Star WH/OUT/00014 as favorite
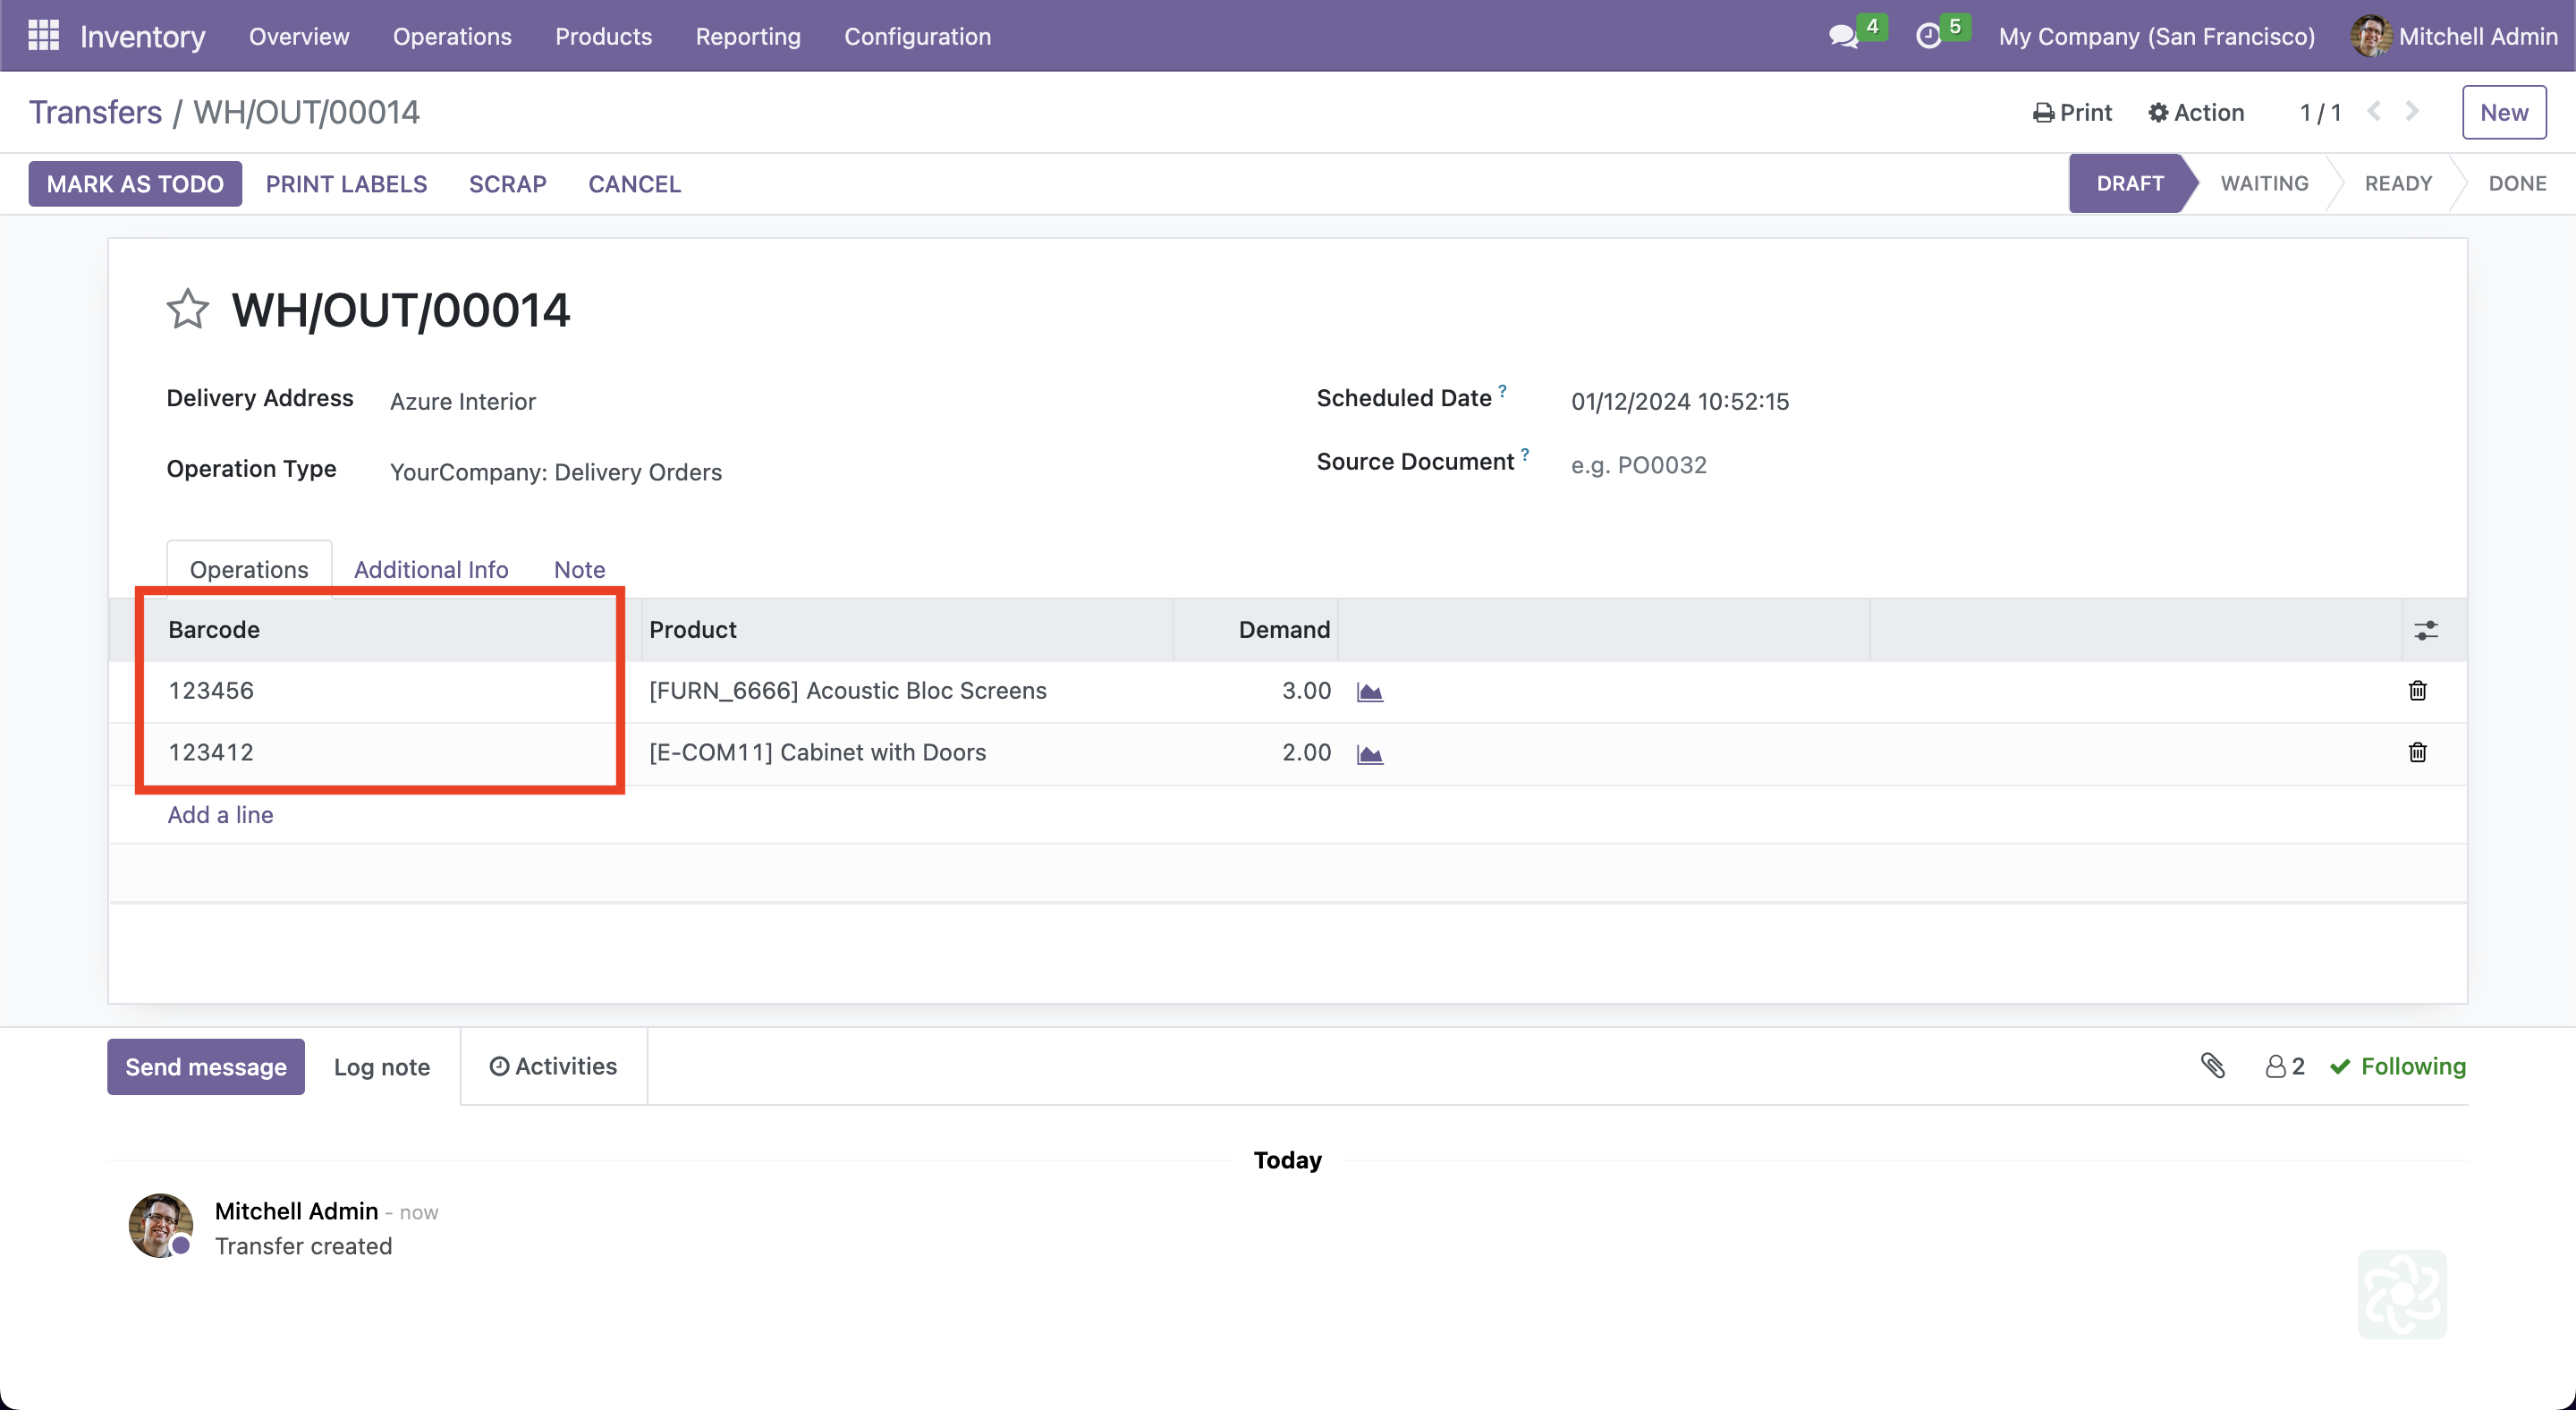2576x1410 pixels. tap(187, 309)
